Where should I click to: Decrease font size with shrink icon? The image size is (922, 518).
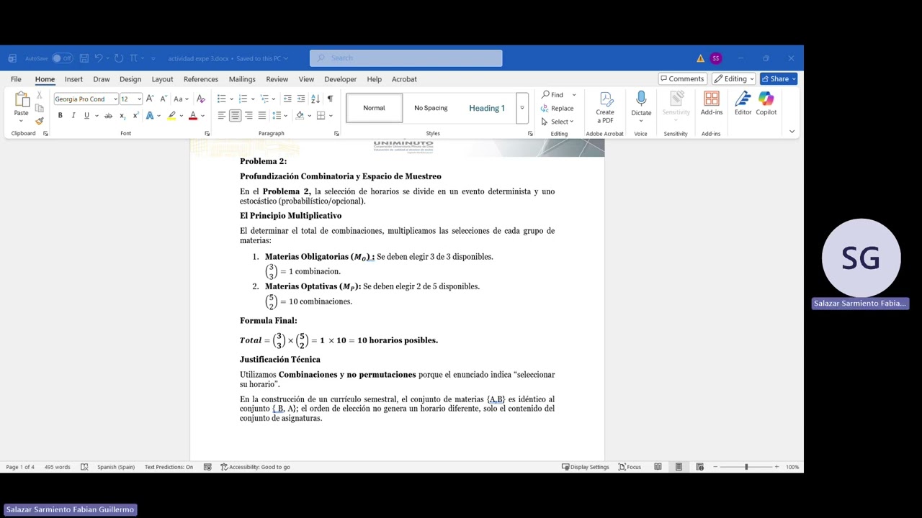164,99
